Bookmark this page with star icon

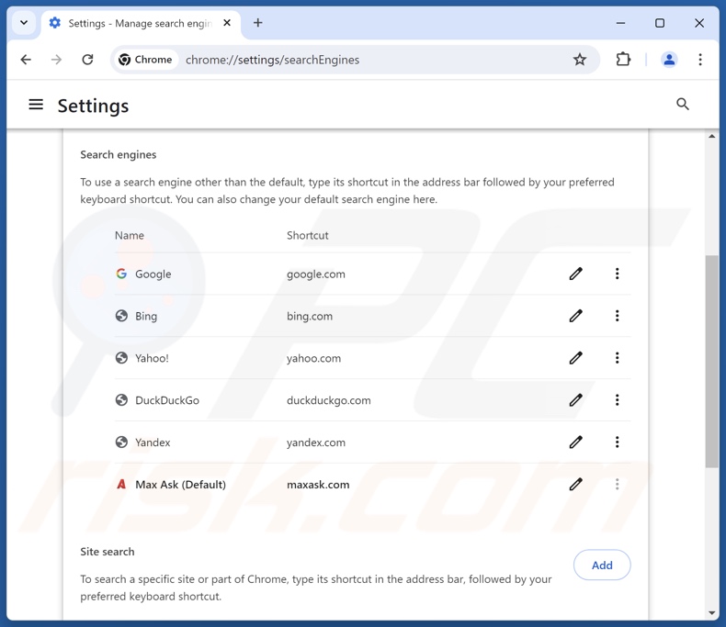pos(580,60)
